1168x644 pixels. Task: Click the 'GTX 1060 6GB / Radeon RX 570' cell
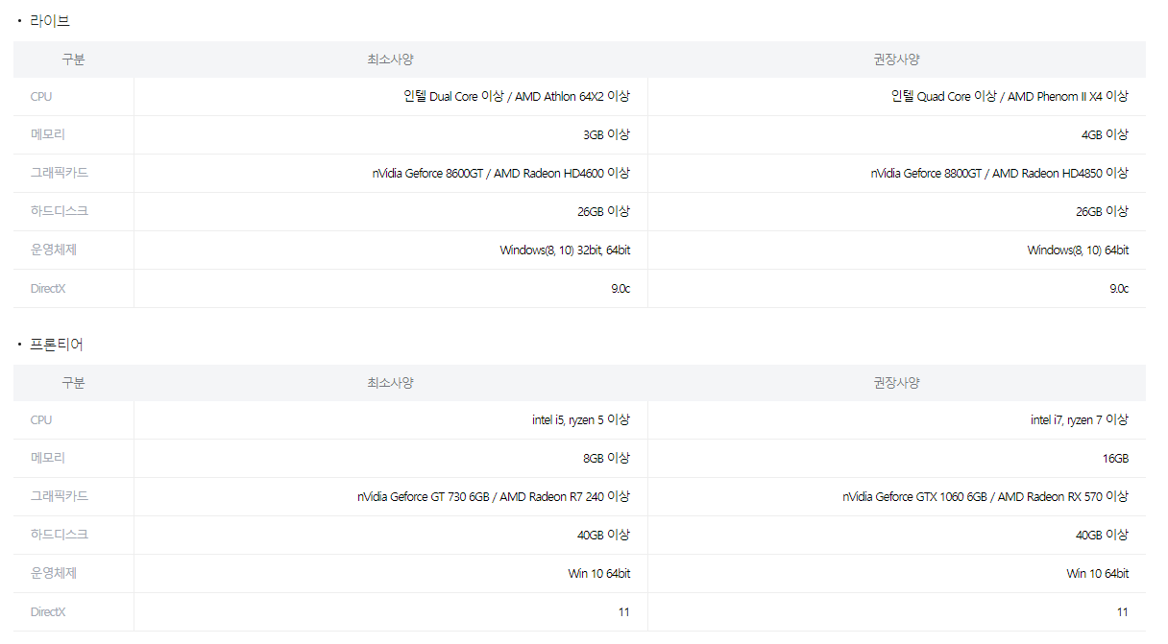(x=985, y=497)
